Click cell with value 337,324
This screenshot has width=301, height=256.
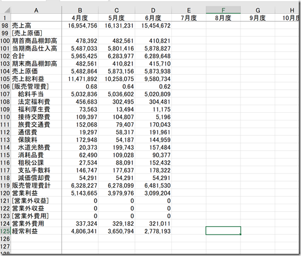[80, 224]
